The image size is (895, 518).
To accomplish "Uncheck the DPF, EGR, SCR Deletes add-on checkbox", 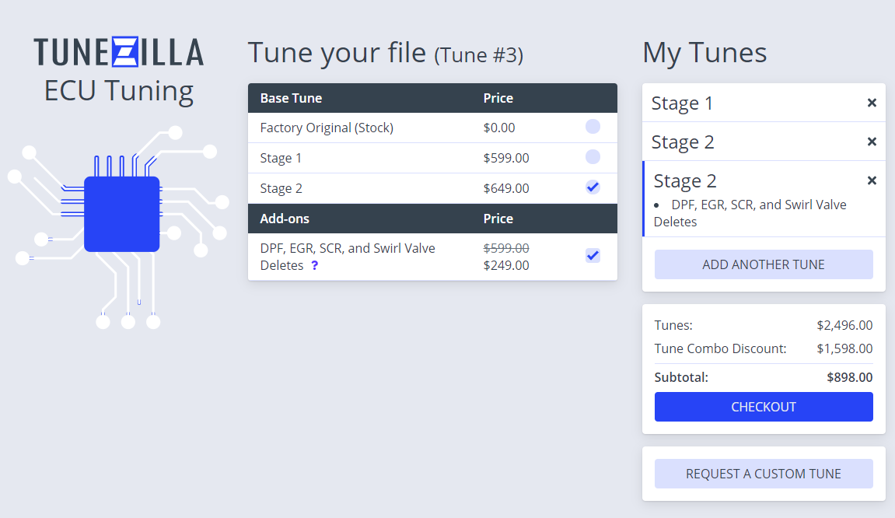I will pyautogui.click(x=593, y=256).
